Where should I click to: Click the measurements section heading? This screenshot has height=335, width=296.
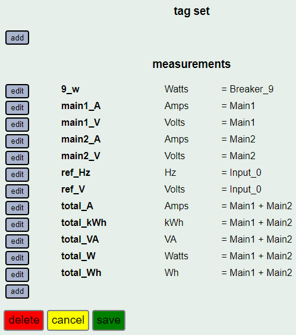[x=191, y=64]
